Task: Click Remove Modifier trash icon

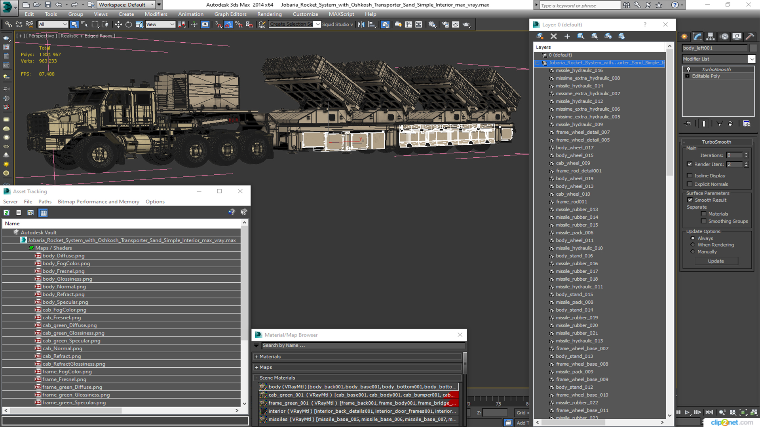Action: (730, 124)
